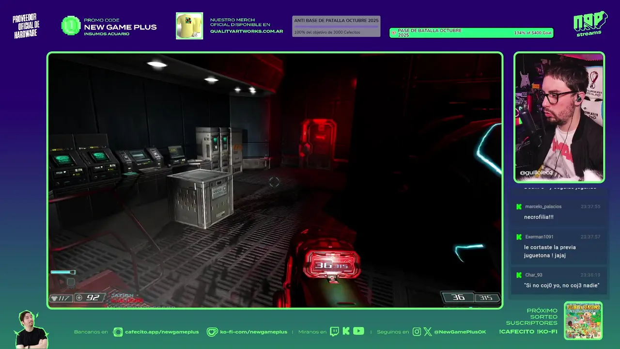The image size is (620, 349).
Task: Click Kick badge next to Exerman1091
Action: (519, 237)
